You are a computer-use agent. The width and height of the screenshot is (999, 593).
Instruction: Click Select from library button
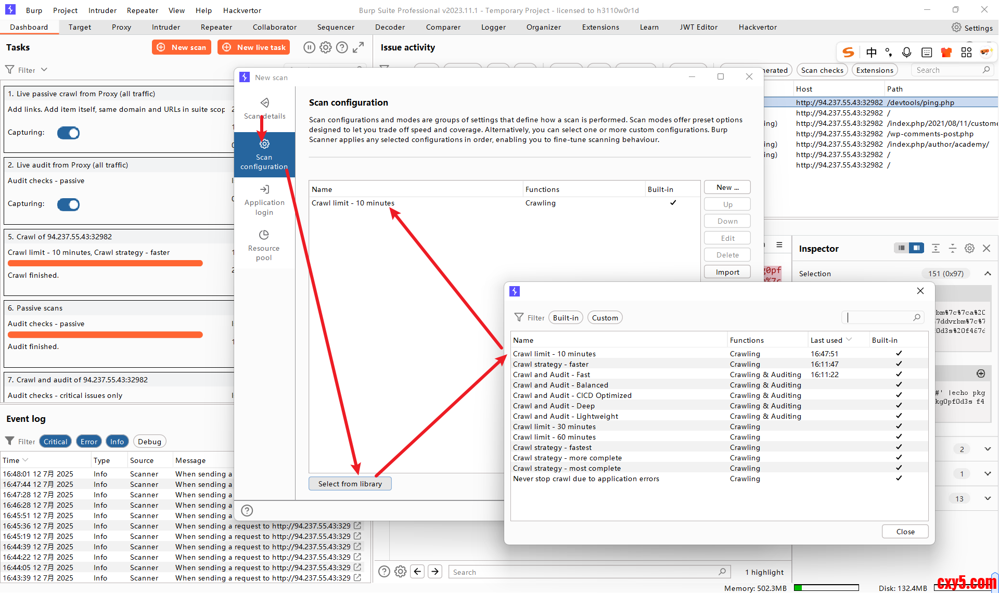(x=350, y=484)
